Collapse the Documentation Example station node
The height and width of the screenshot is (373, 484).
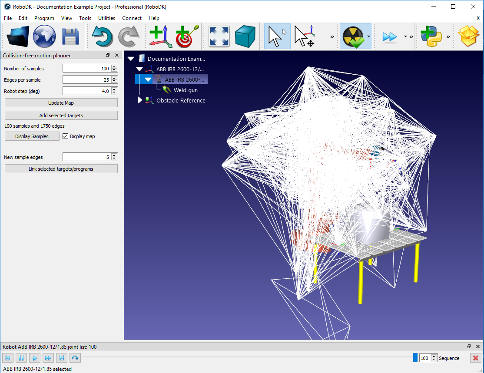[x=131, y=59]
